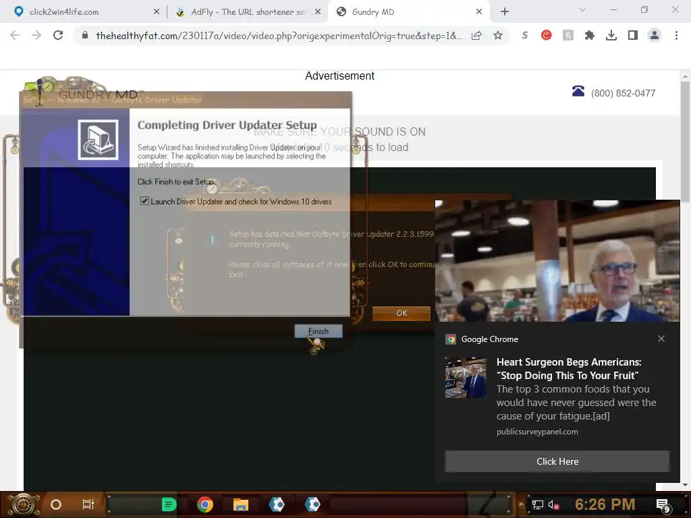Open the second hexagon app on taskbar

[x=312, y=505]
